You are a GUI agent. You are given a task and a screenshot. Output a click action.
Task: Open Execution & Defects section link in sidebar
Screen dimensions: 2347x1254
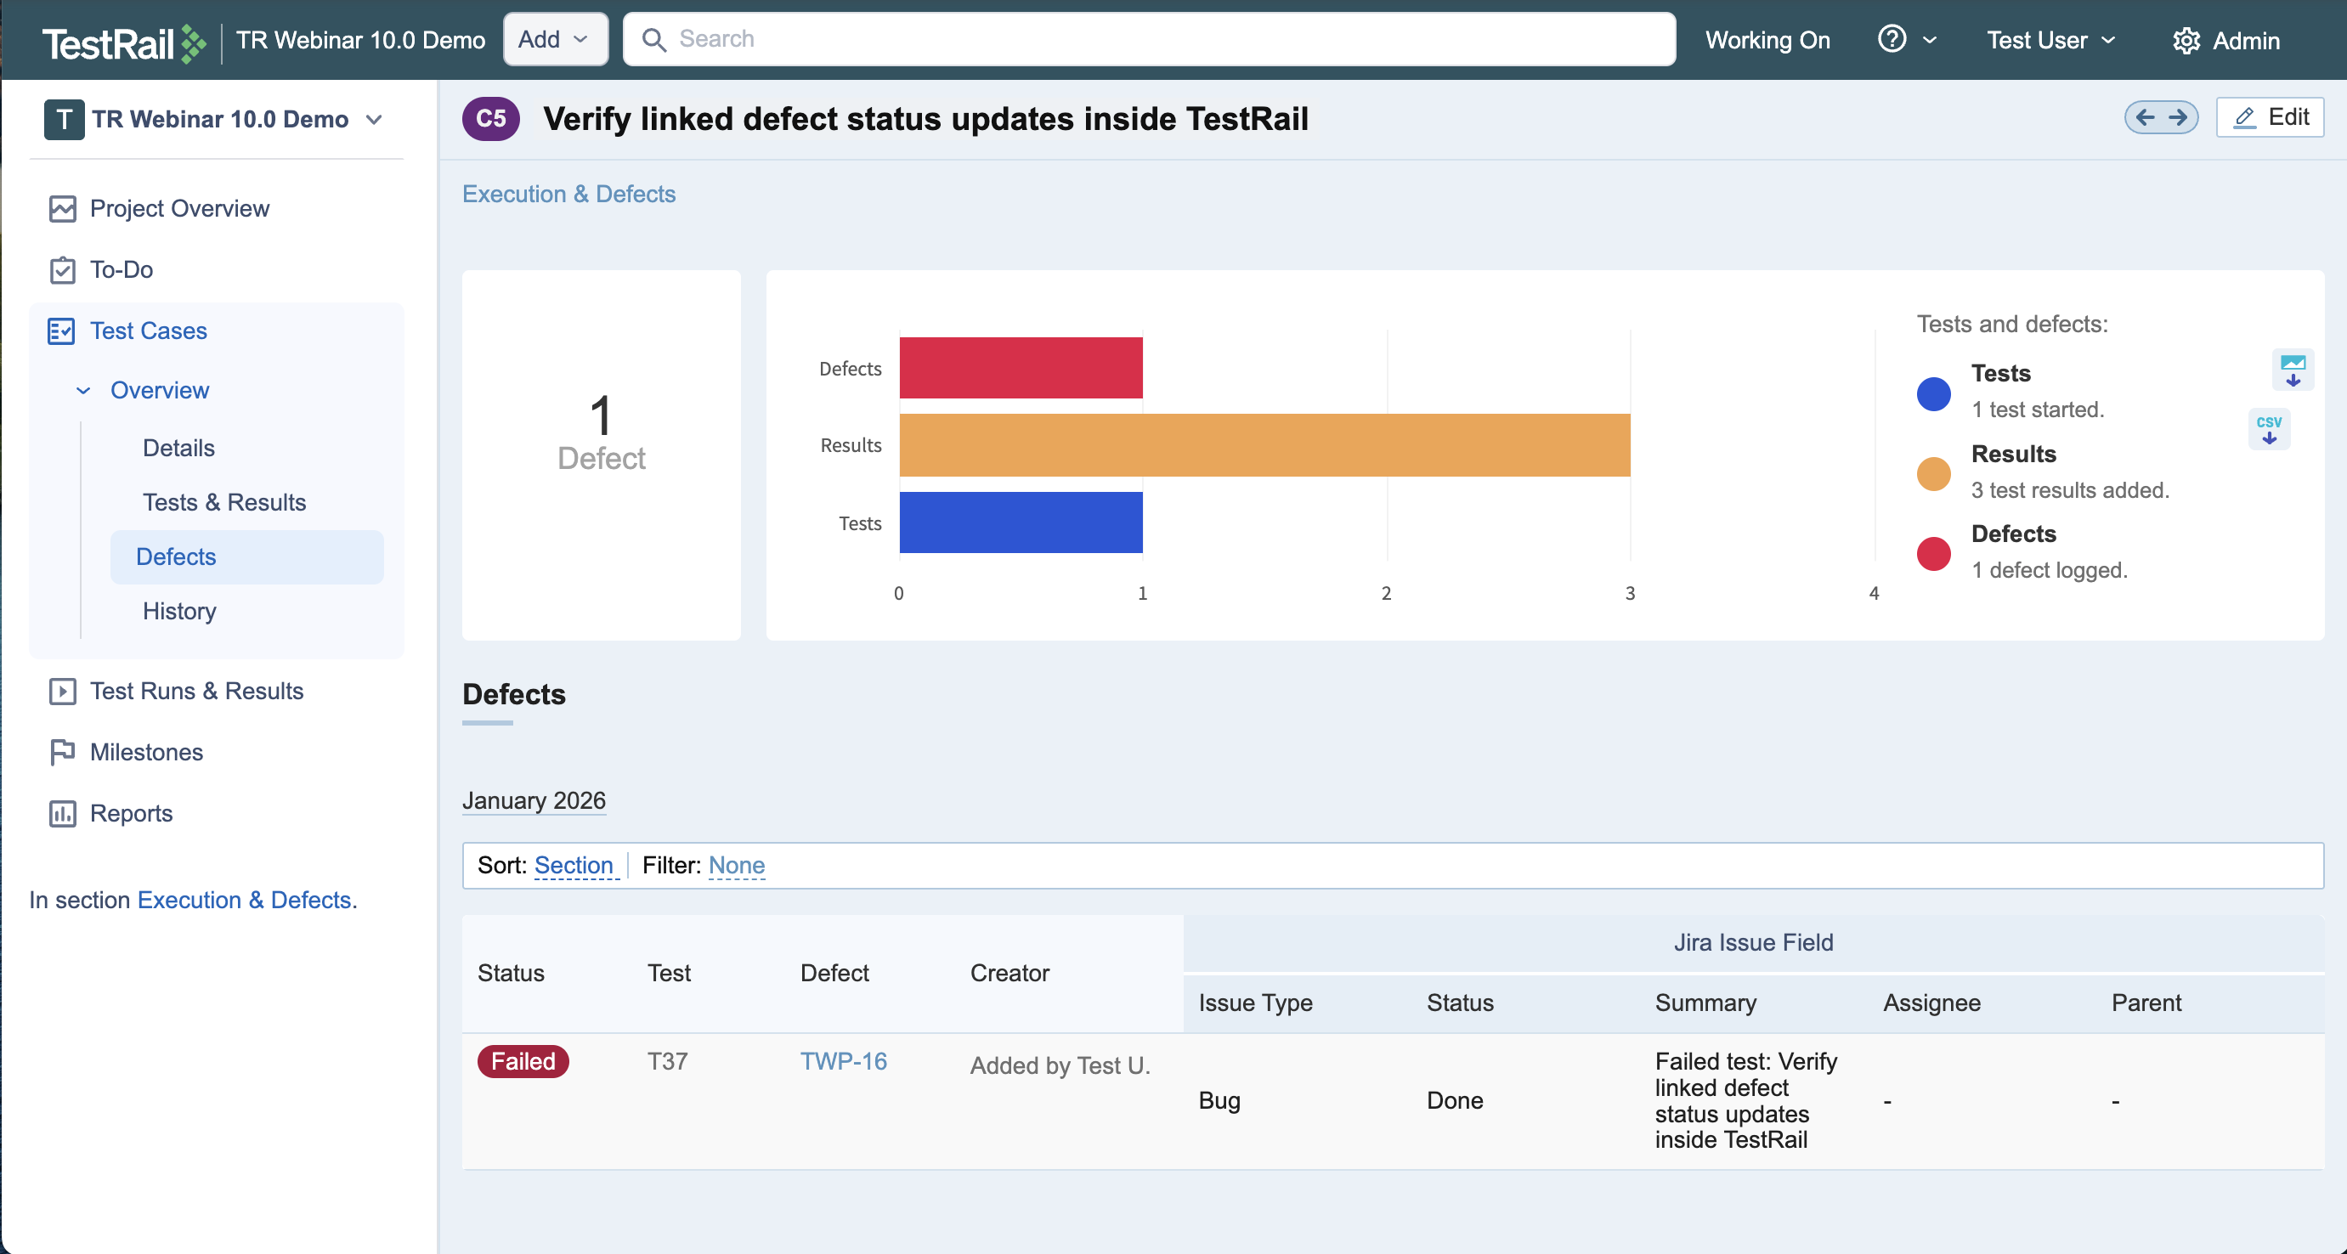coord(244,900)
